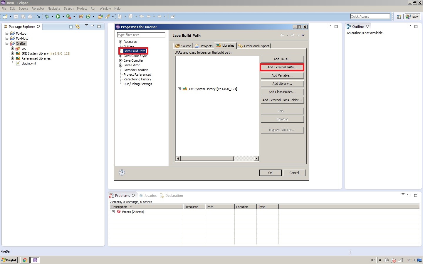Viewport: 423px width, 264px height.
Task: Minimize the Package Explorer view
Action: coord(92,26)
